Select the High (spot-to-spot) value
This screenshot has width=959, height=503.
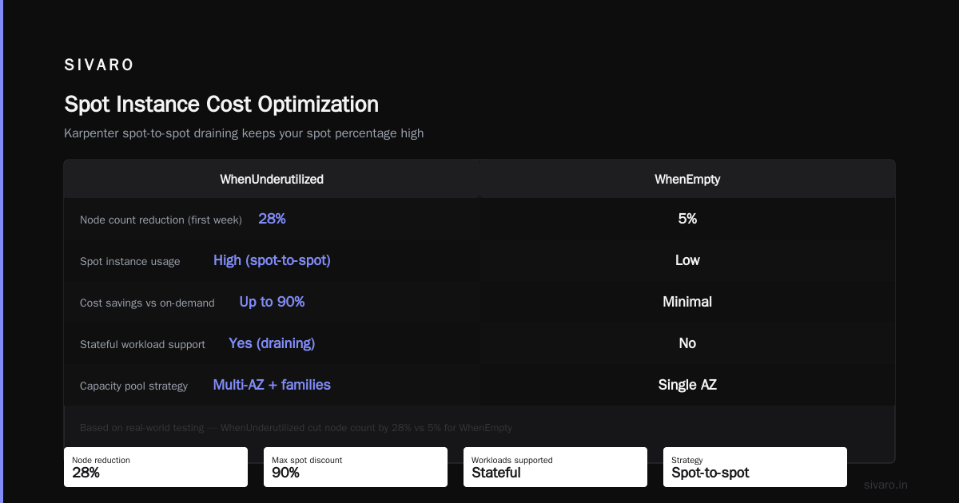click(272, 260)
